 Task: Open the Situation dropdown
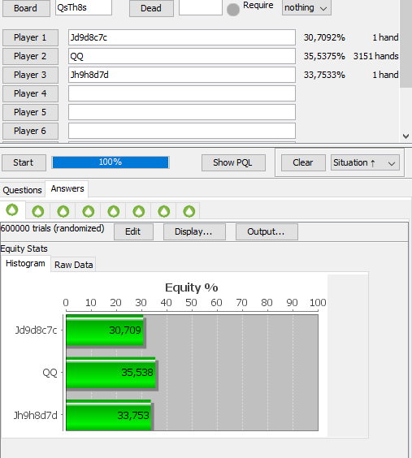(x=365, y=162)
